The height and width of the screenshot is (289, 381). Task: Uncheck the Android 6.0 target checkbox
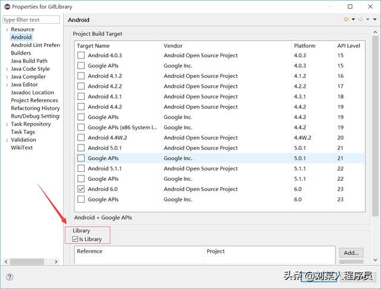tap(81, 189)
